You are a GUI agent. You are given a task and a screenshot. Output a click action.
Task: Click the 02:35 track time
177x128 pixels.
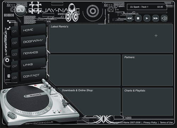click(160, 7)
